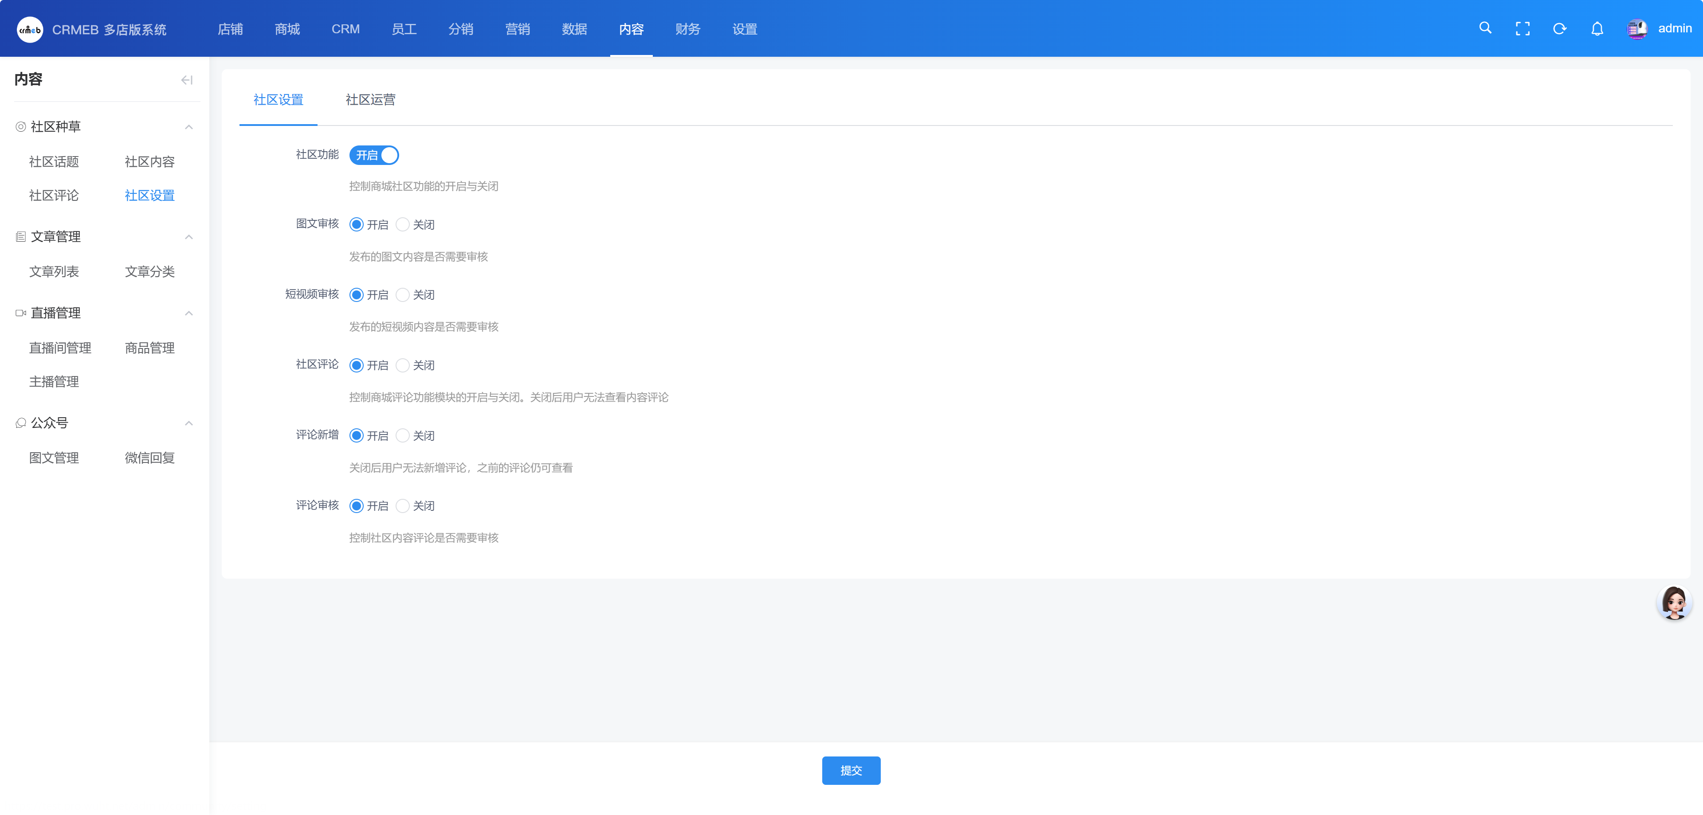Select 关闭 for 图文审核
Screen dimensions: 1703x815
(x=403, y=225)
